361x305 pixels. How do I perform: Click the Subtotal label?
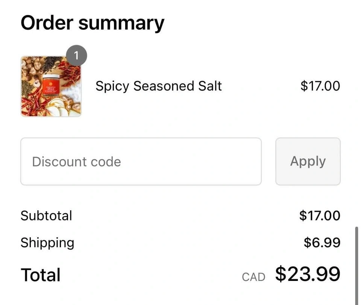point(46,215)
